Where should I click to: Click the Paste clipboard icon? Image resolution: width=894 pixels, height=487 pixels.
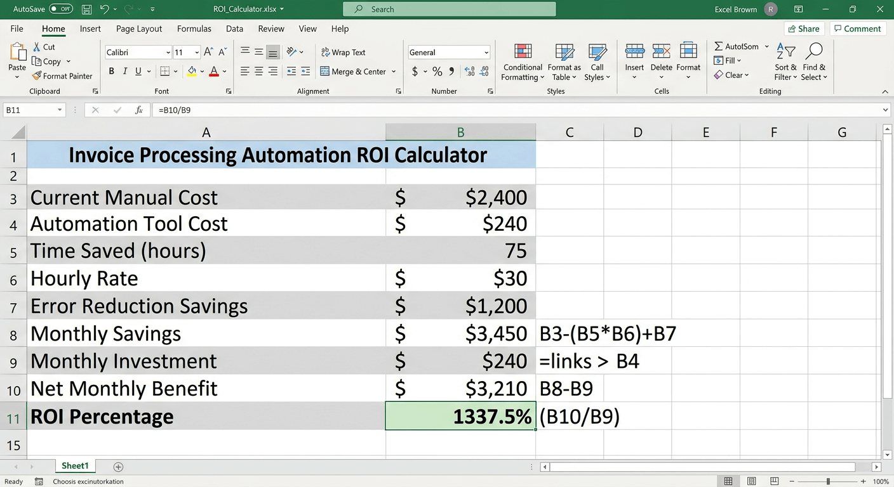(x=17, y=53)
